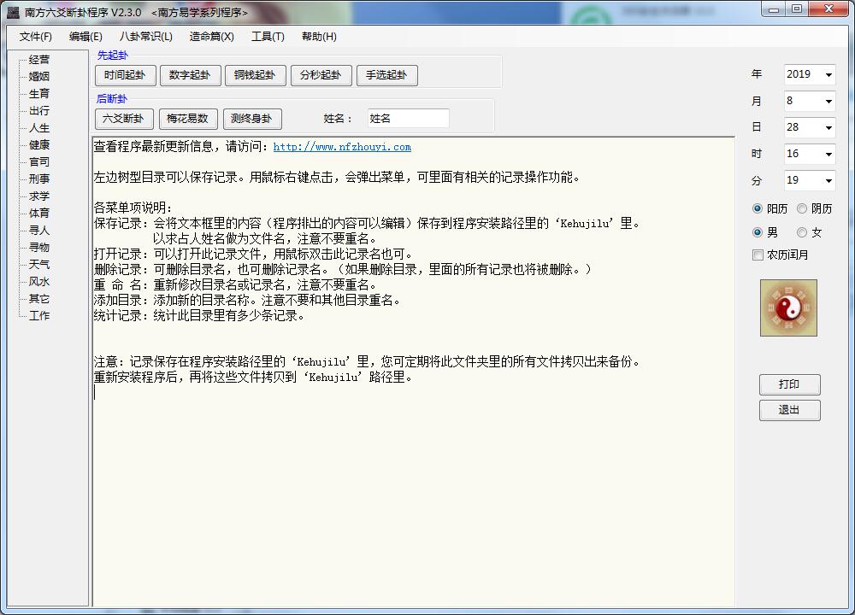This screenshot has height=615, width=855.
Task: Click the text line starting 打开记录
Action: 254,254
